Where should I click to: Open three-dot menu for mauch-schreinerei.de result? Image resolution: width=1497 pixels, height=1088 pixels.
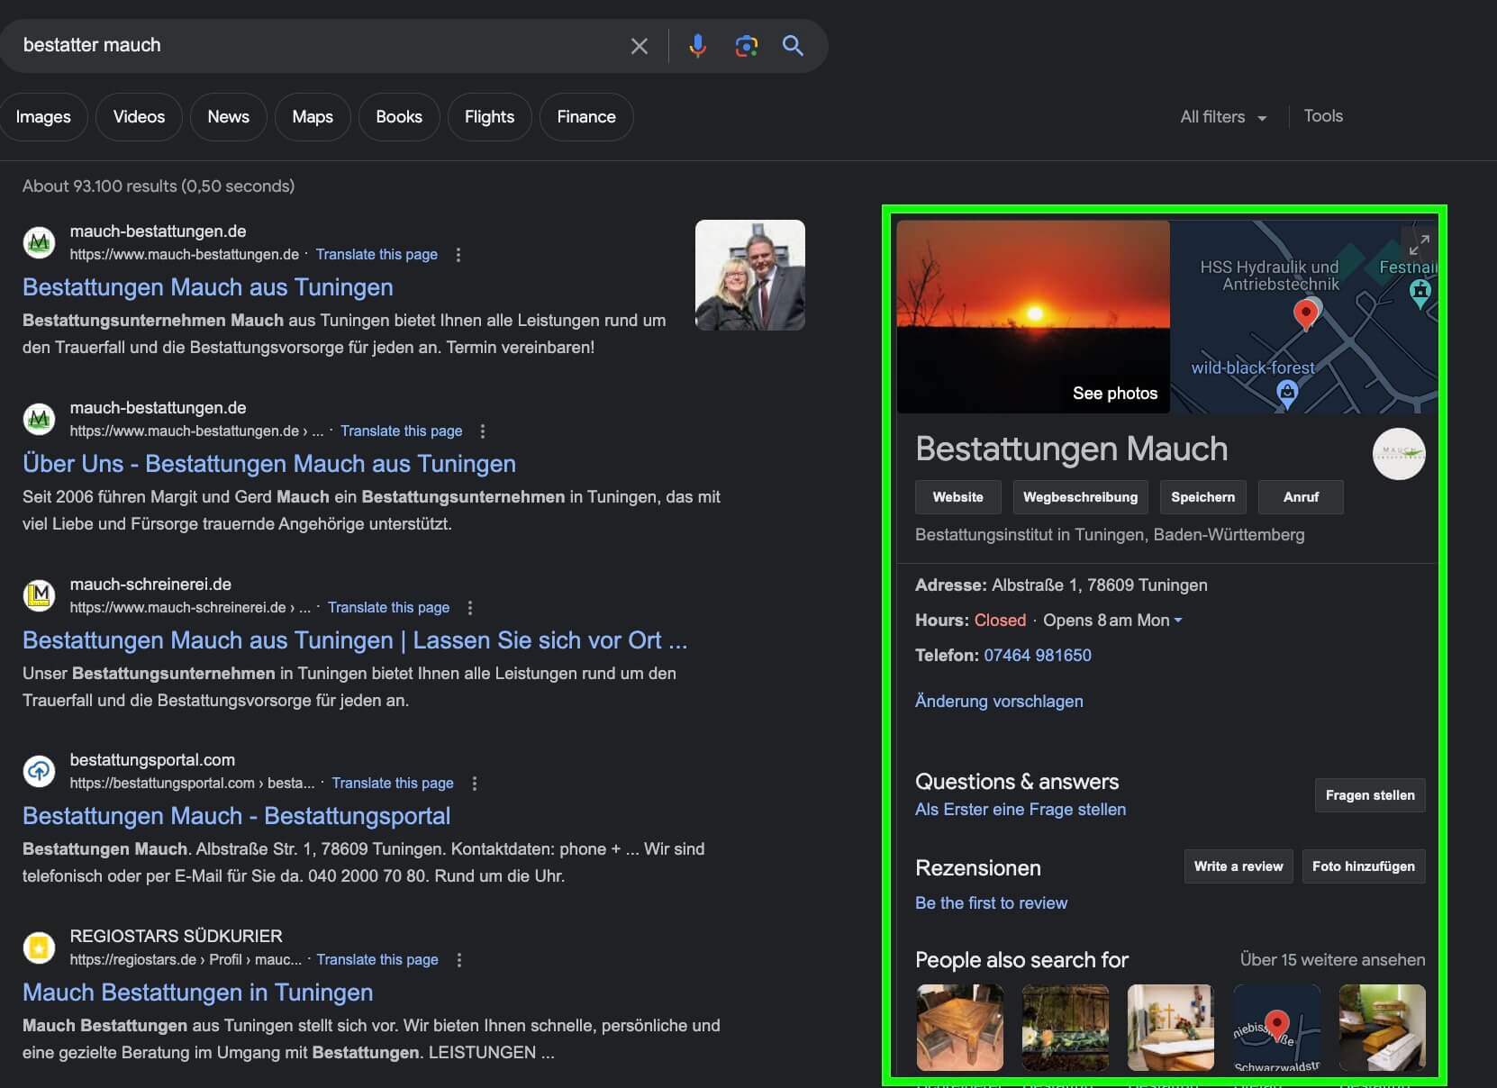point(470,608)
